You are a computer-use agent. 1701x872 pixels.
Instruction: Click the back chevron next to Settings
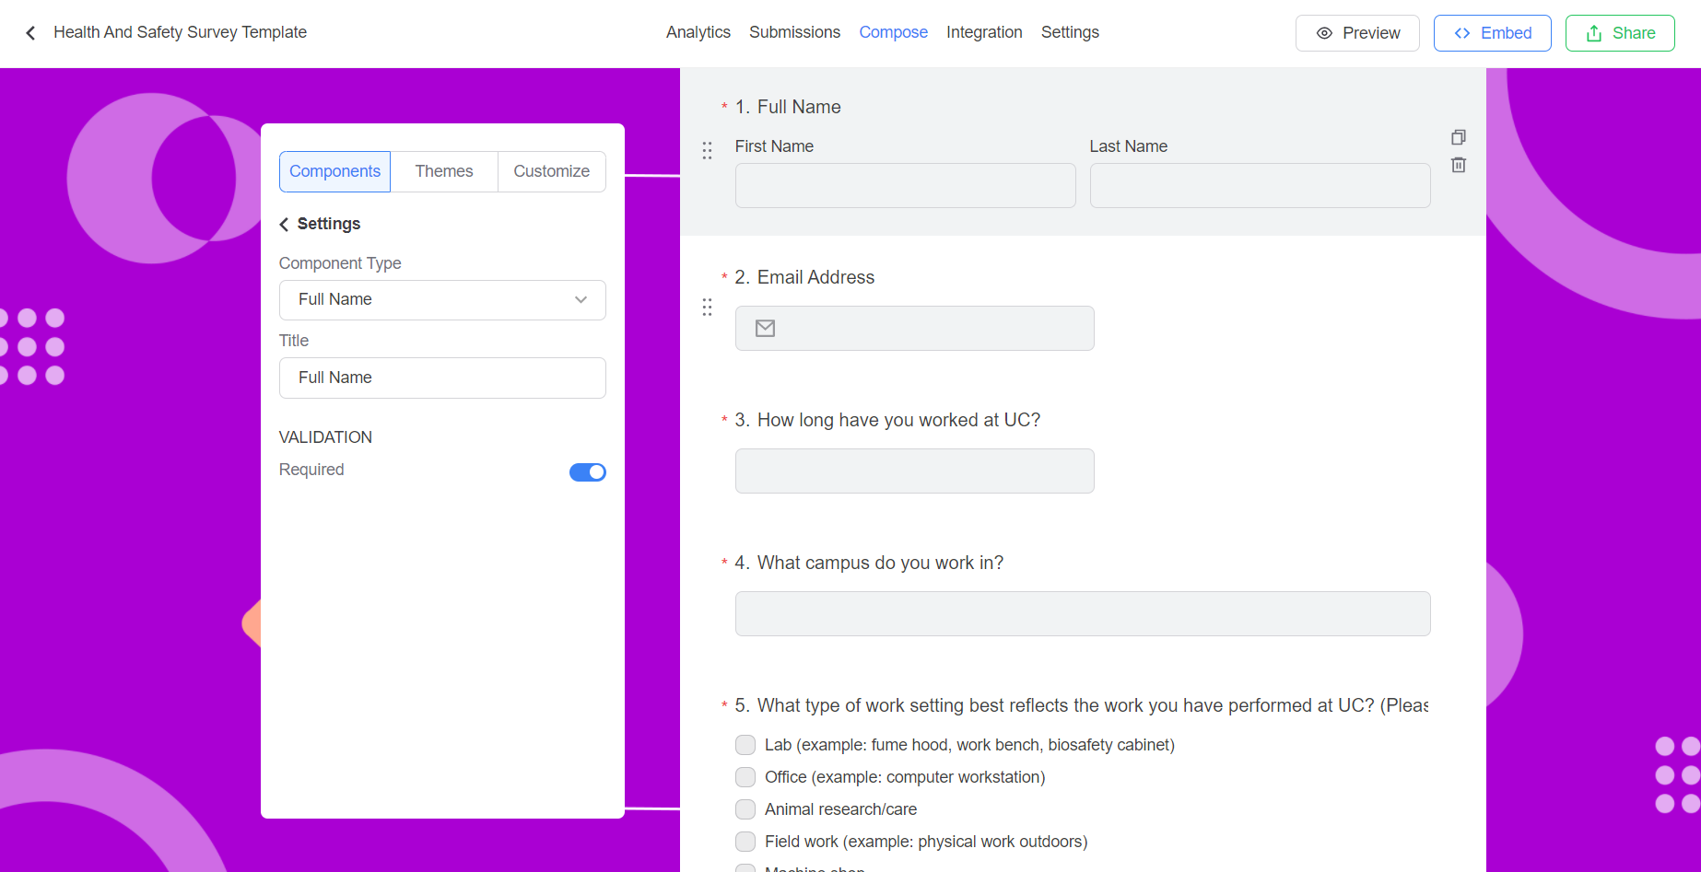click(x=284, y=224)
